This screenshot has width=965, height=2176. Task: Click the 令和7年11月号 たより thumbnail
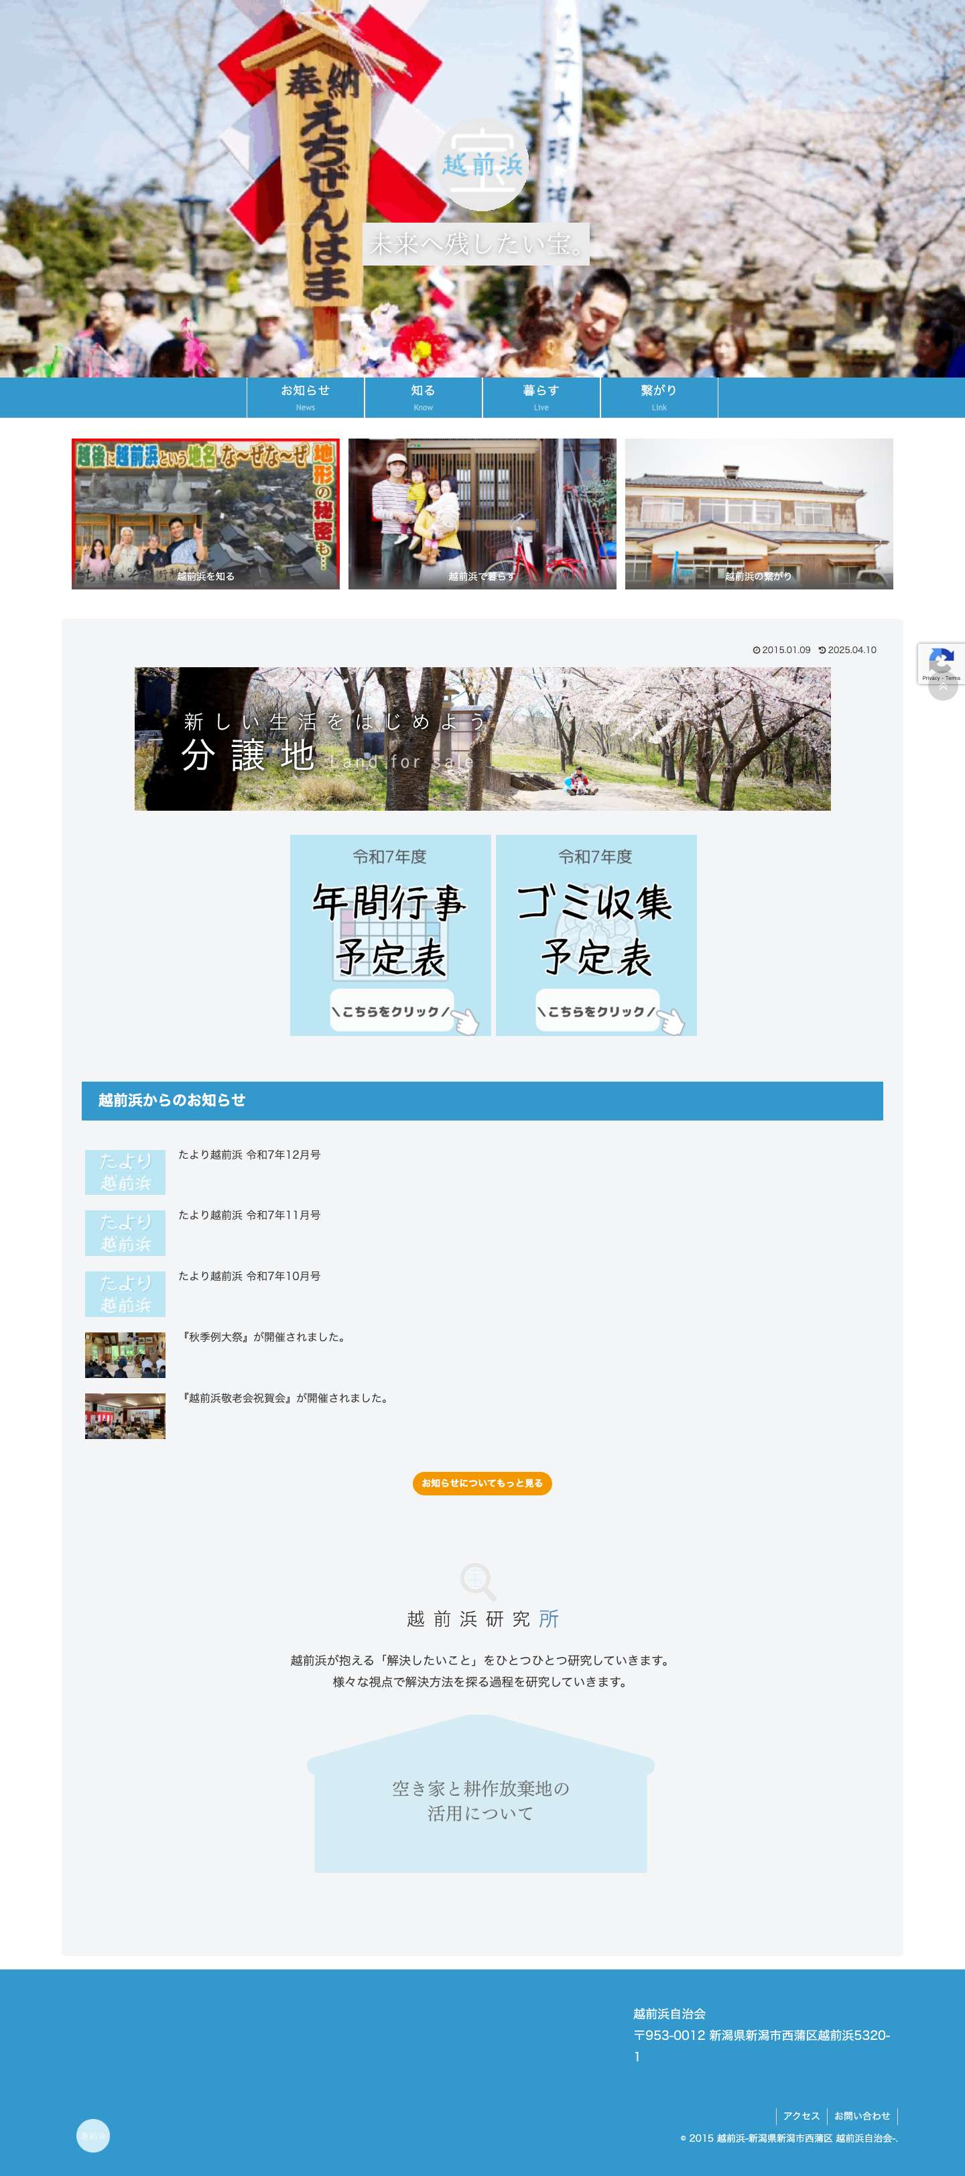pyautogui.click(x=125, y=1233)
